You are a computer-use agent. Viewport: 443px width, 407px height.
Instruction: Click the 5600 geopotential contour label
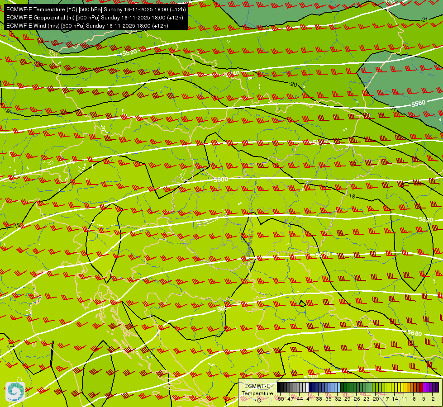pyautogui.click(x=221, y=180)
